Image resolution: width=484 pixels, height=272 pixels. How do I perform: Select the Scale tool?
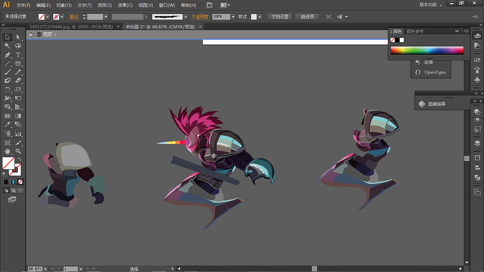(18, 90)
